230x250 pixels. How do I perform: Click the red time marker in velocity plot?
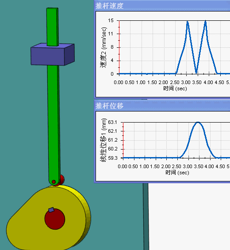[x=119, y=47]
